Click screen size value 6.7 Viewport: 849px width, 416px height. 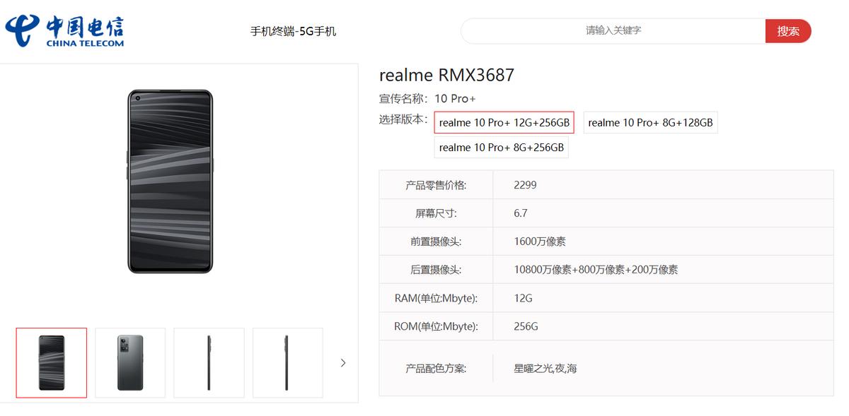coord(521,213)
